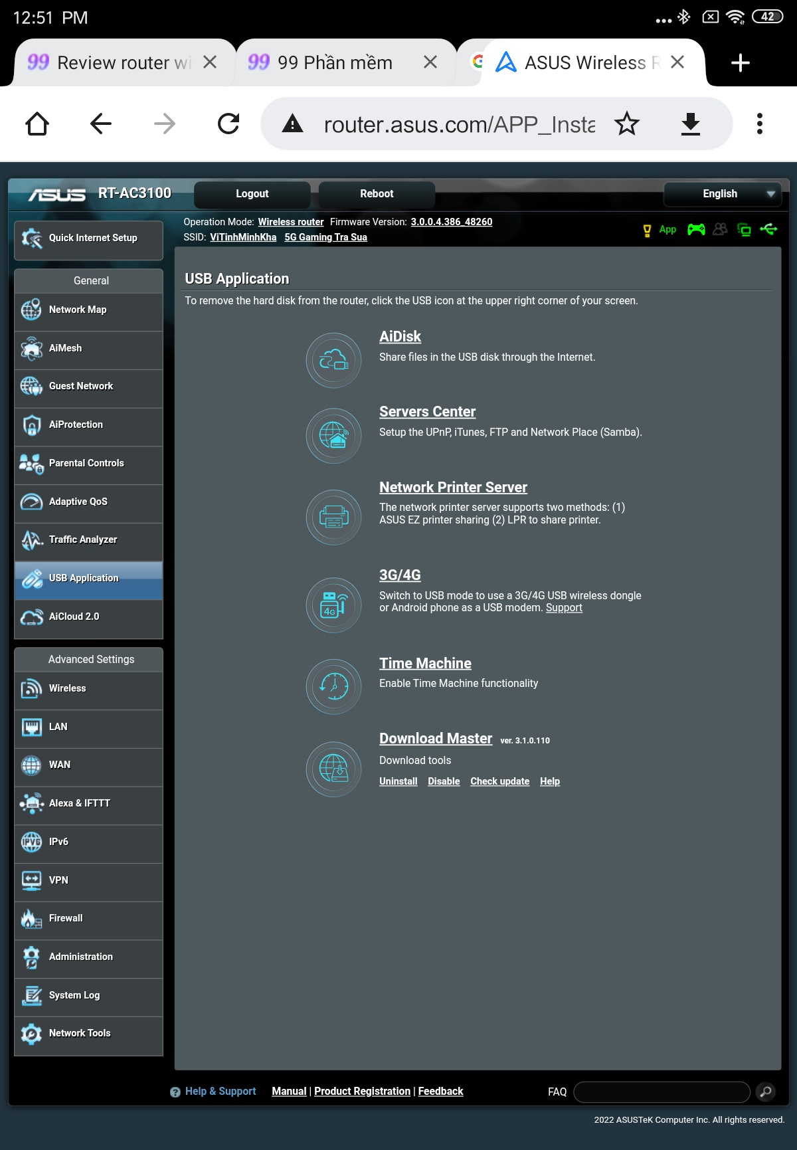Click the Check update link
This screenshot has height=1150, width=797.
tap(499, 781)
